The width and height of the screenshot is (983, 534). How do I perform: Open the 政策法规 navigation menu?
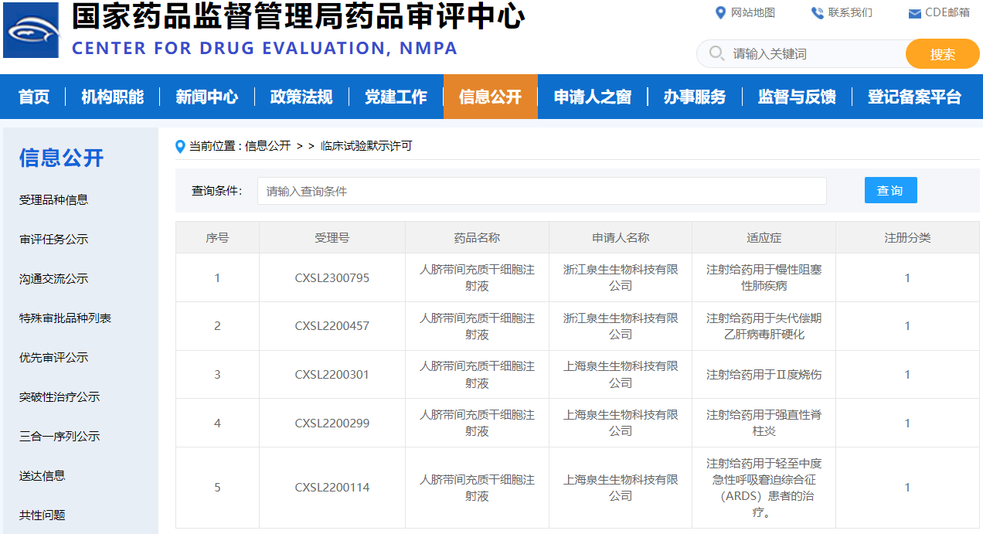(x=301, y=97)
